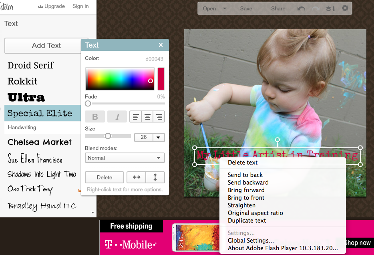Click the Delete button in the Text panel
The image size is (374, 255).
pyautogui.click(x=105, y=177)
